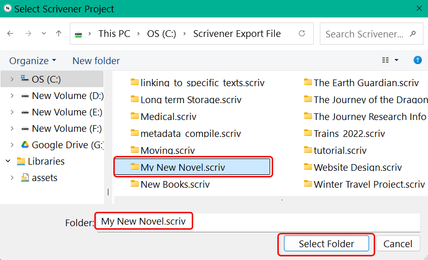Expand Google Drive (G:) tree node
The width and height of the screenshot is (428, 260).
pyautogui.click(x=12, y=145)
